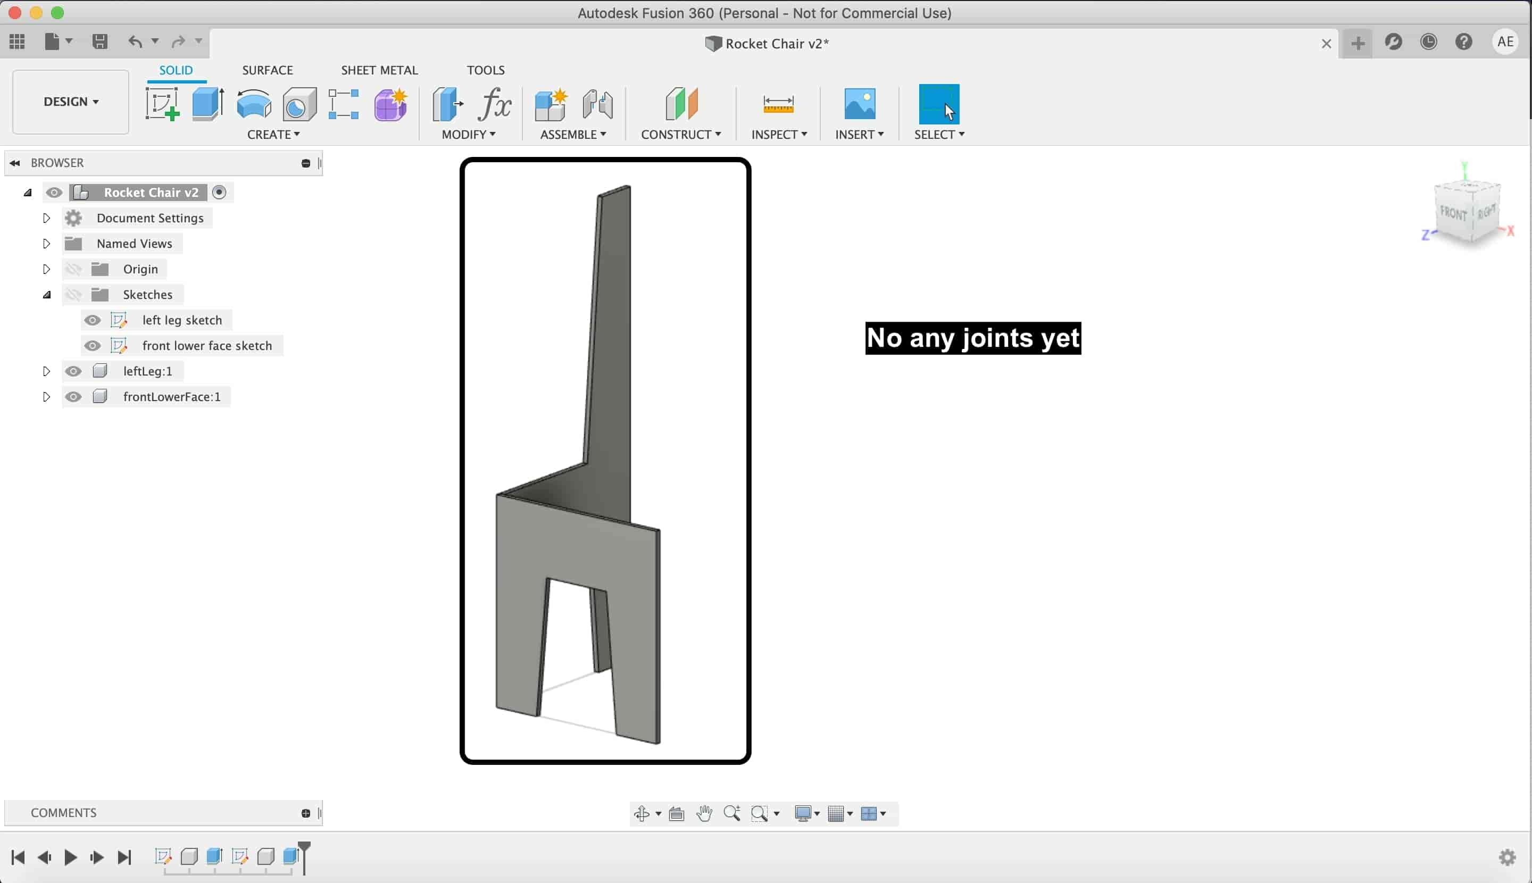This screenshot has height=883, width=1532.
Task: Open Change Parameters fx icon
Action: [x=494, y=104]
